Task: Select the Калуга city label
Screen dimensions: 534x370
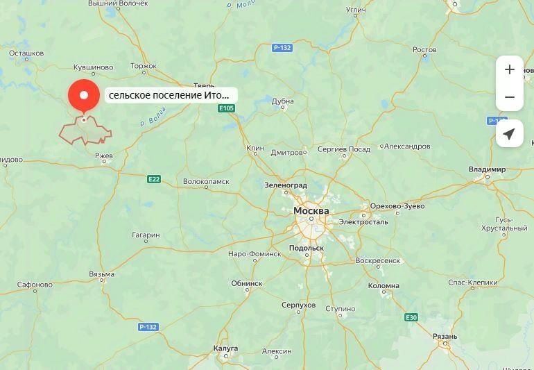Action: (225, 348)
